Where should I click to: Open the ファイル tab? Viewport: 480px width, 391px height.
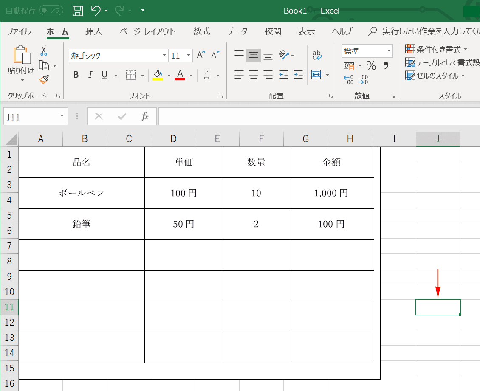click(19, 31)
